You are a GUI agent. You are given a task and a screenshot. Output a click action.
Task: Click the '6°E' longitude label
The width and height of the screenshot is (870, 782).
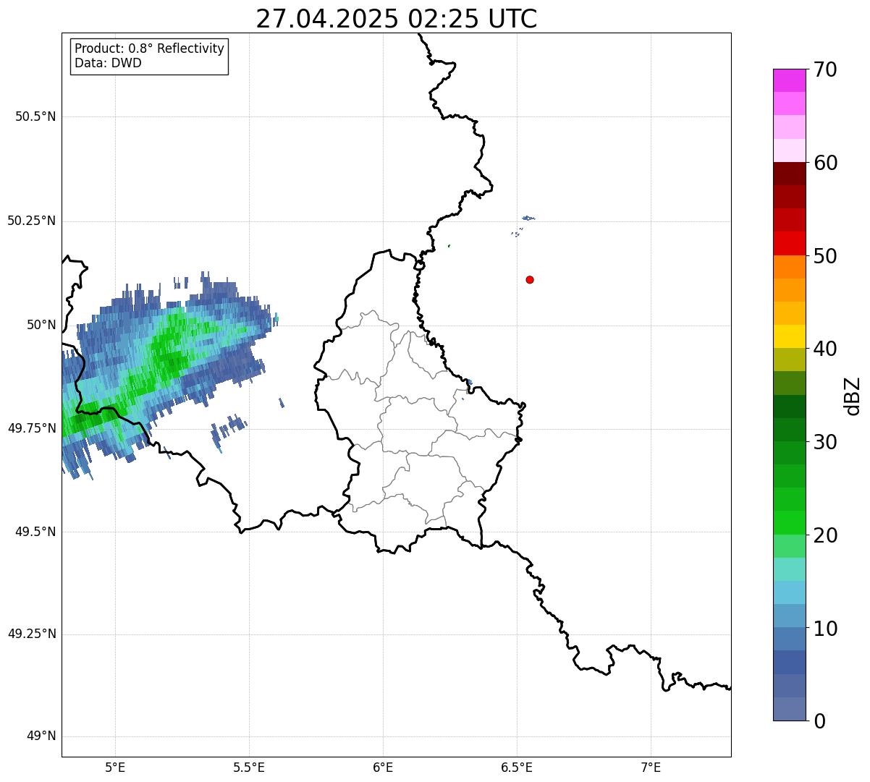[x=383, y=768]
